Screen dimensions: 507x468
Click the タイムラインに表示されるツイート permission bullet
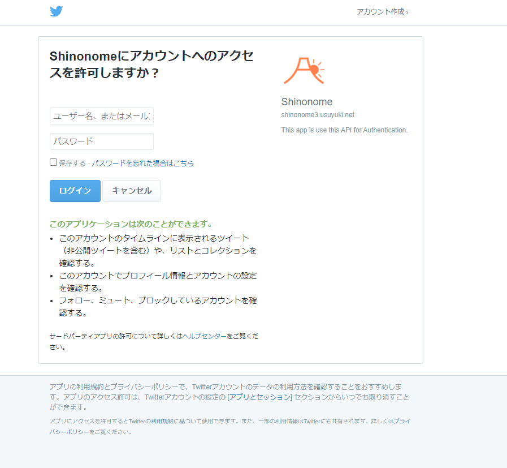click(x=158, y=251)
